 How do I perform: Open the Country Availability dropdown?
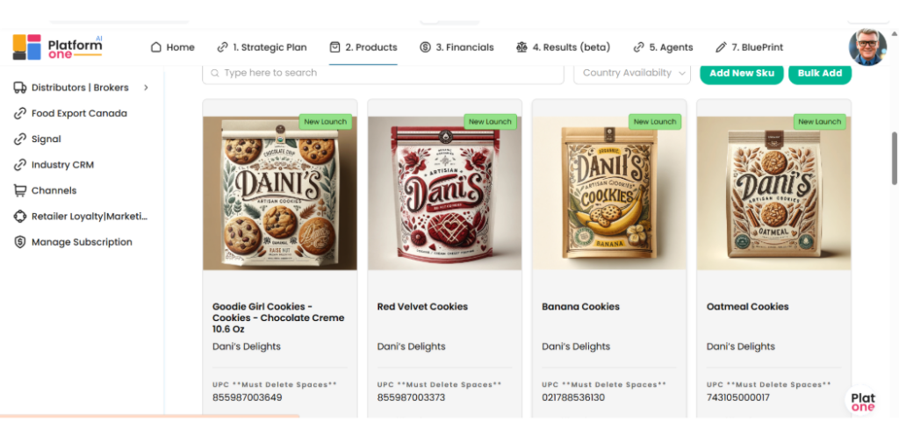[632, 73]
